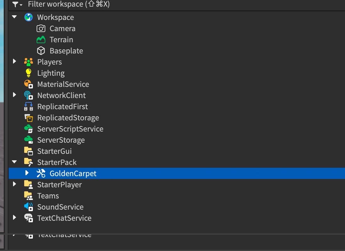Click the SoundService speaker icon
Viewport: 345px width, 251px height.
click(28, 207)
